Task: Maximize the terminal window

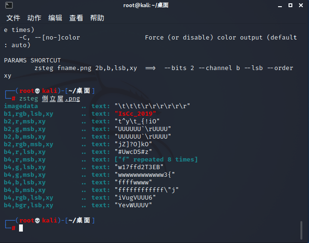Action: point(290,6)
